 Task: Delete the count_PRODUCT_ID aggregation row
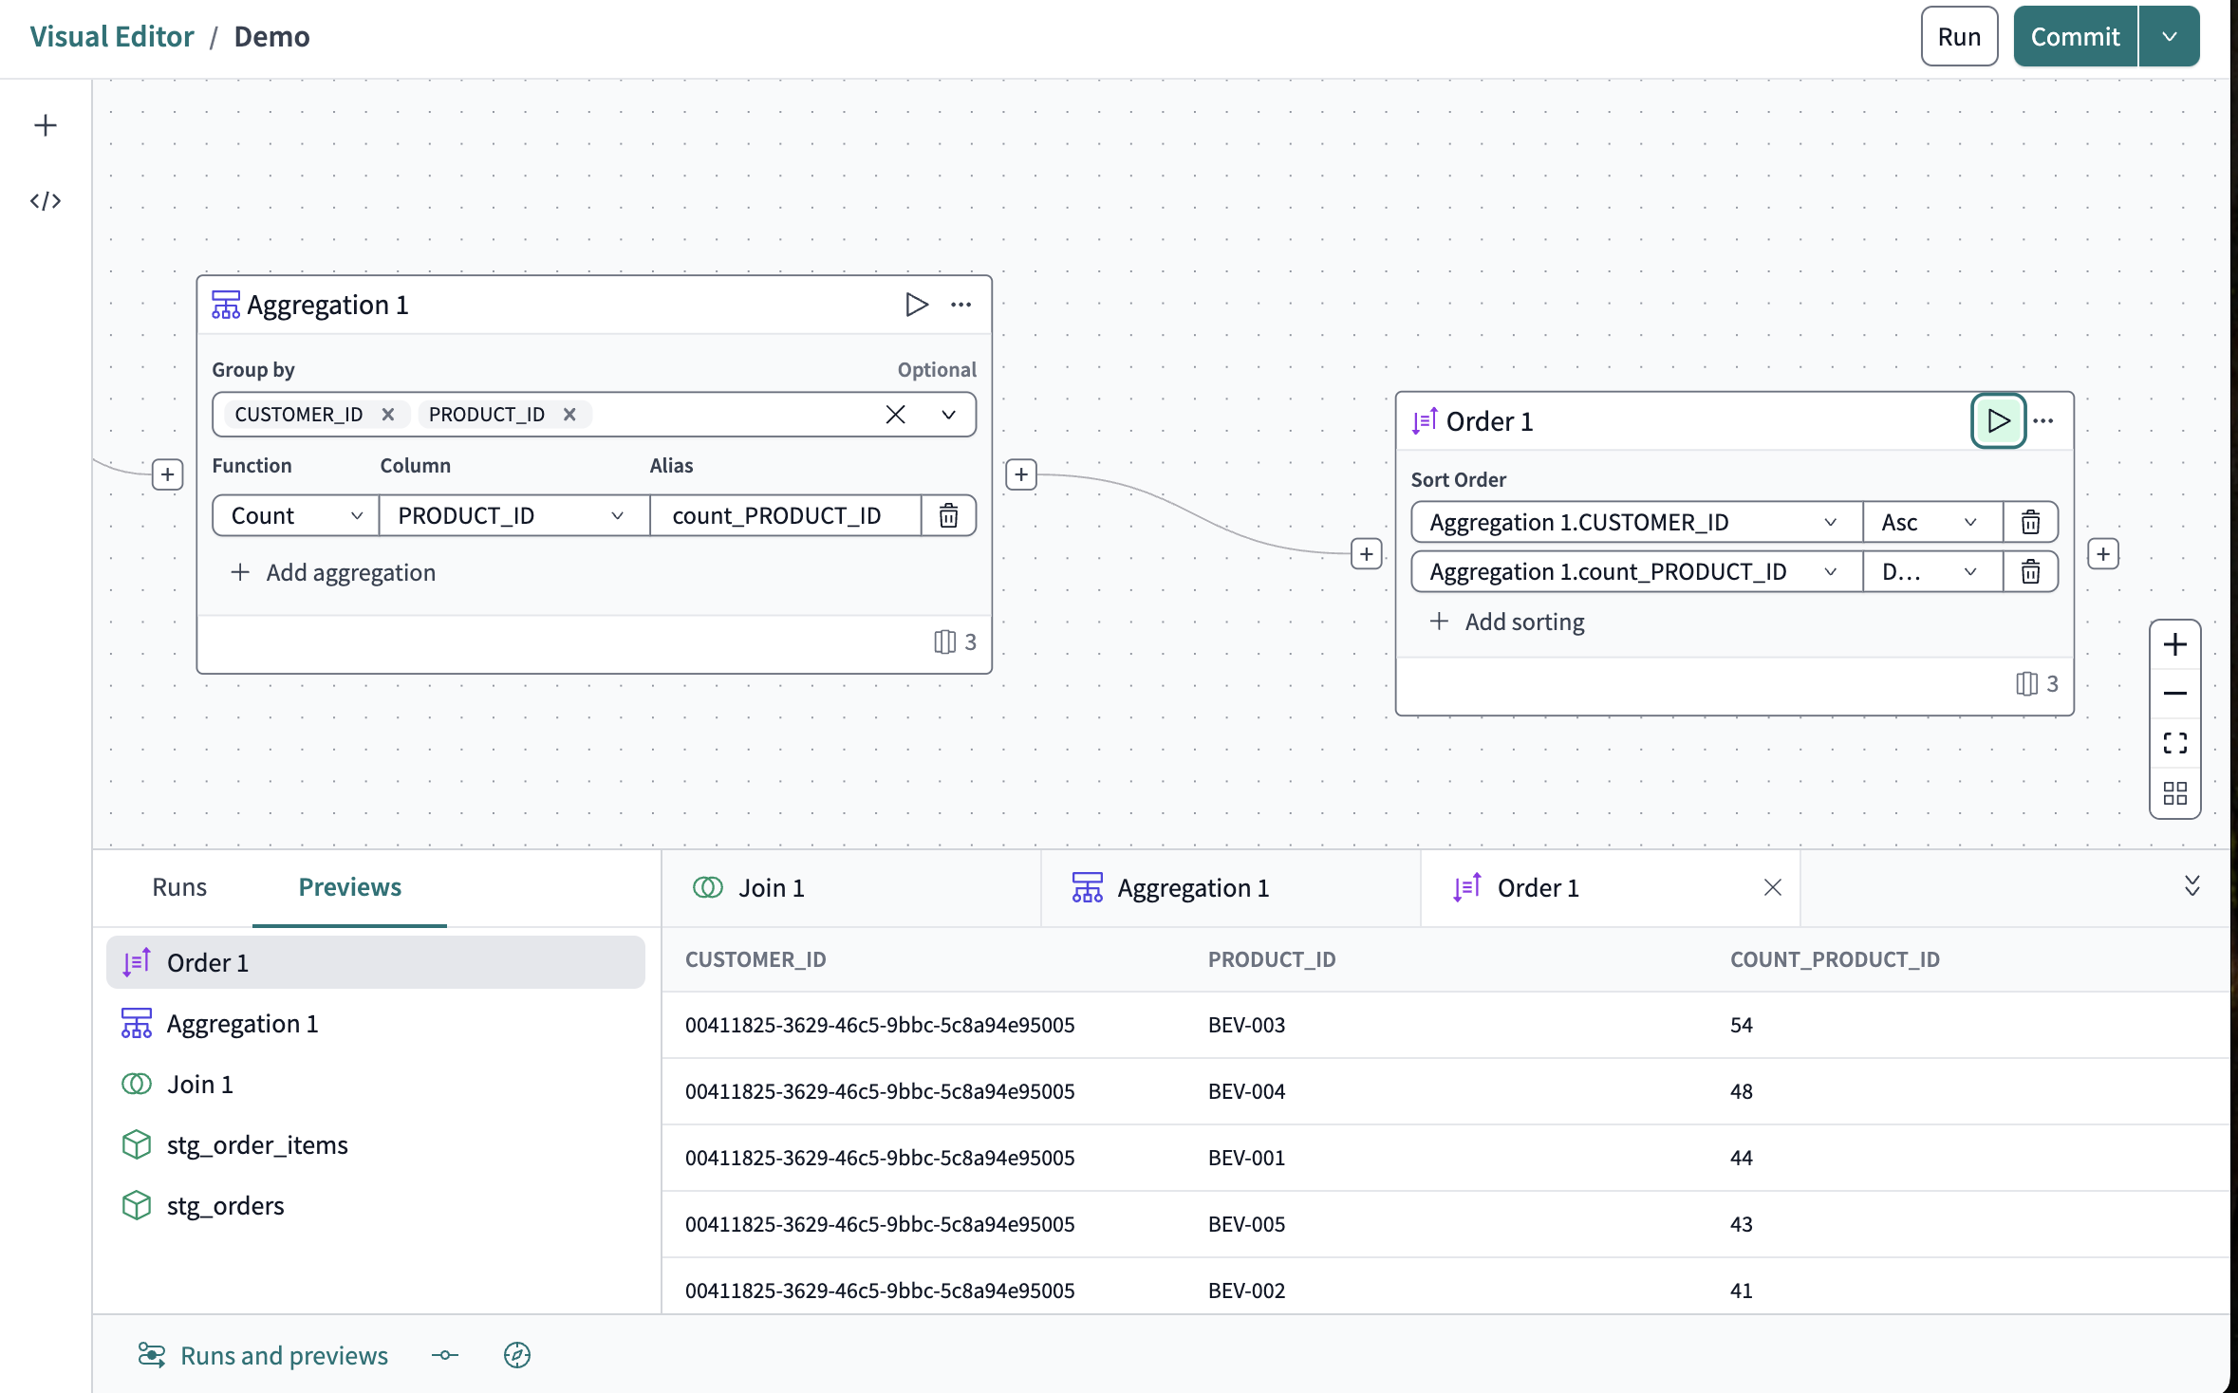948,515
